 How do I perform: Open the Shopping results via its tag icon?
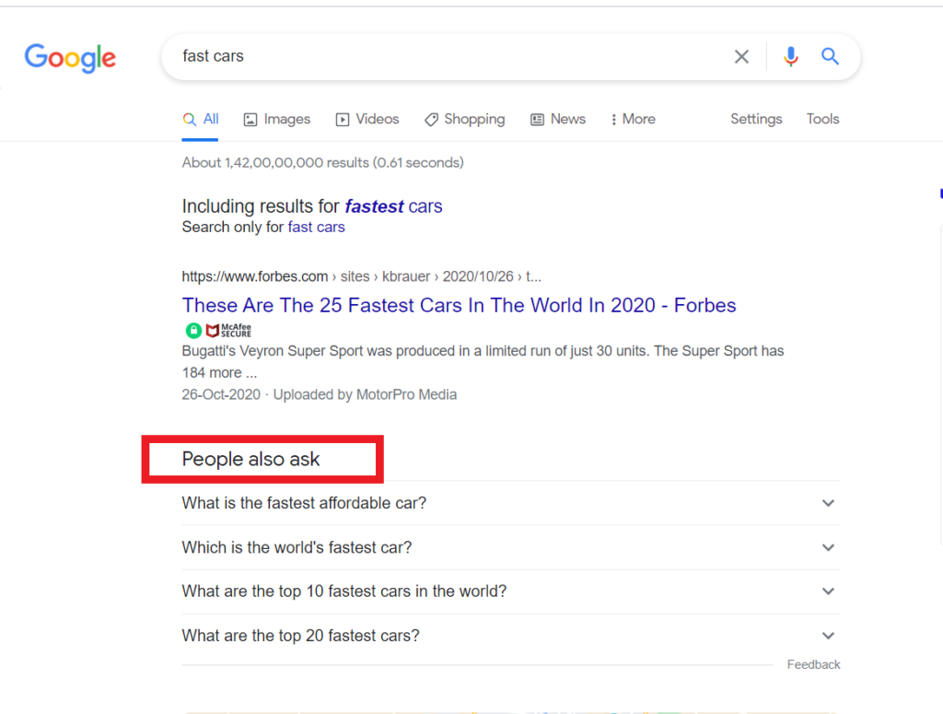coord(431,119)
